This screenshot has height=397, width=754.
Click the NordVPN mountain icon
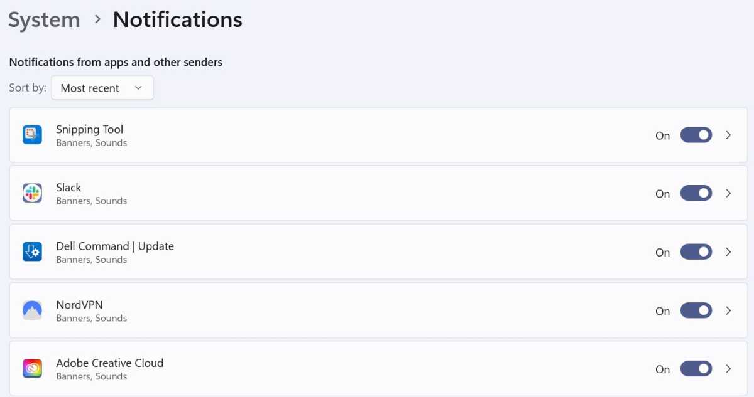pos(32,310)
